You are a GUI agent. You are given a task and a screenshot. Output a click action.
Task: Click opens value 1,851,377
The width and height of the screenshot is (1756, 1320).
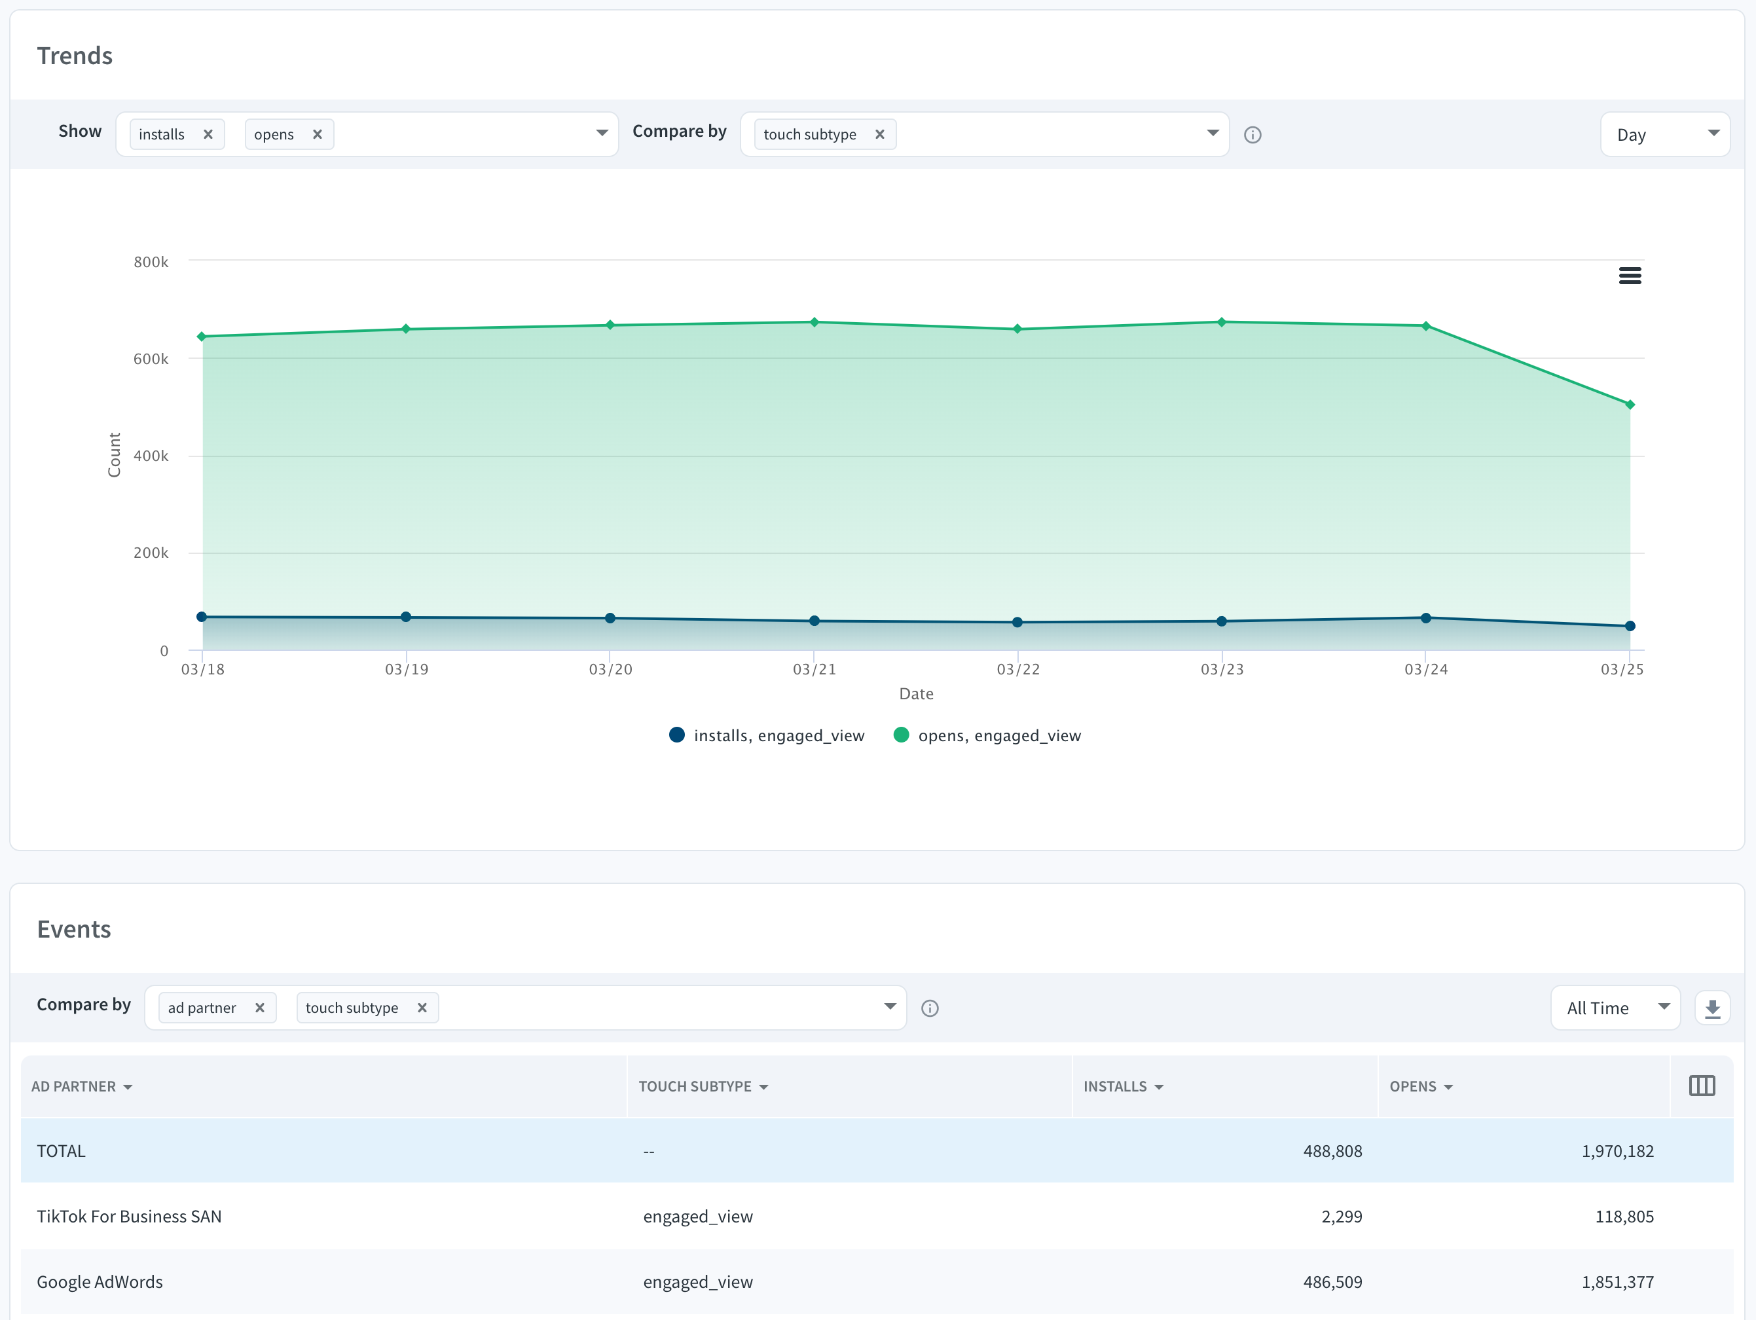click(x=1617, y=1282)
